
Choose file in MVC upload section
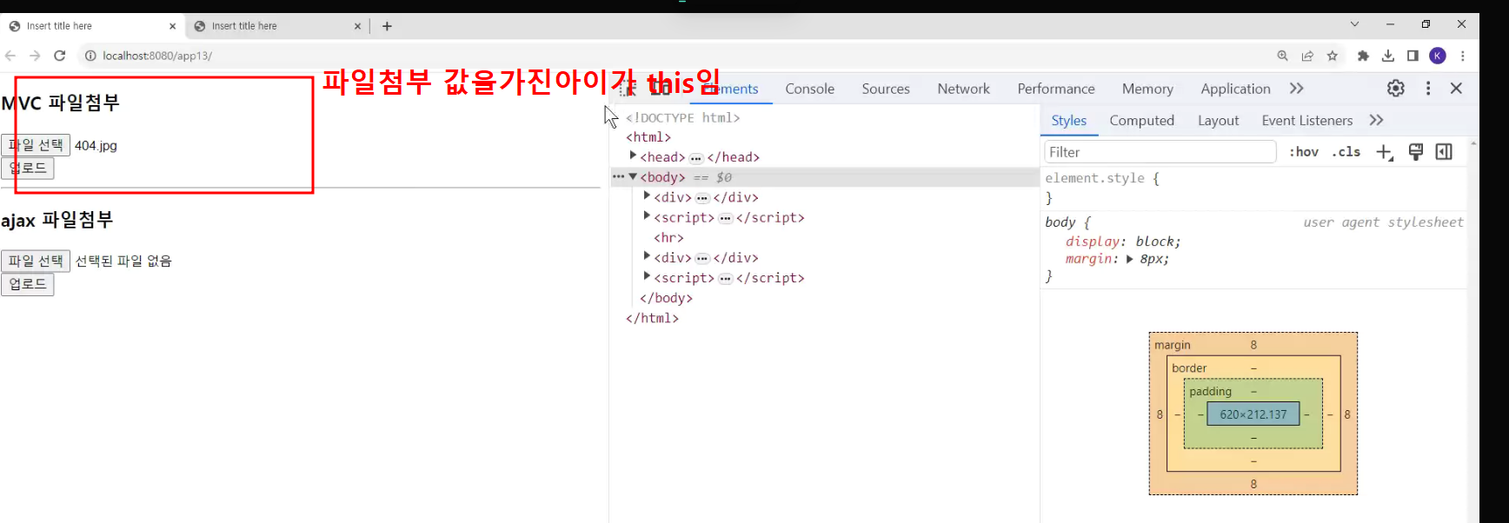[36, 145]
